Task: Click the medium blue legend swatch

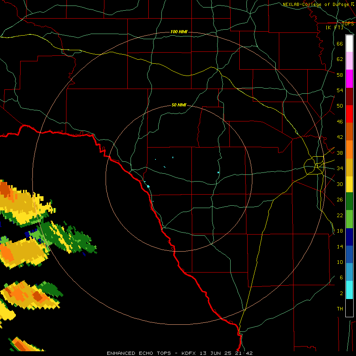Action: [349, 254]
